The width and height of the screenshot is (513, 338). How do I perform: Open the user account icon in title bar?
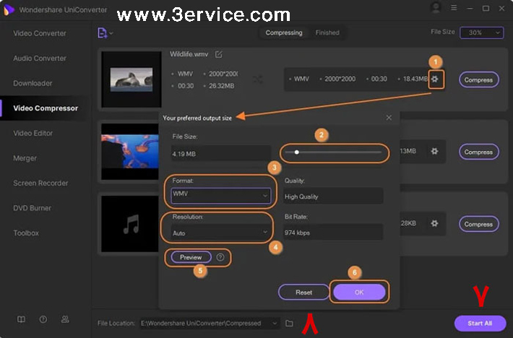[435, 8]
